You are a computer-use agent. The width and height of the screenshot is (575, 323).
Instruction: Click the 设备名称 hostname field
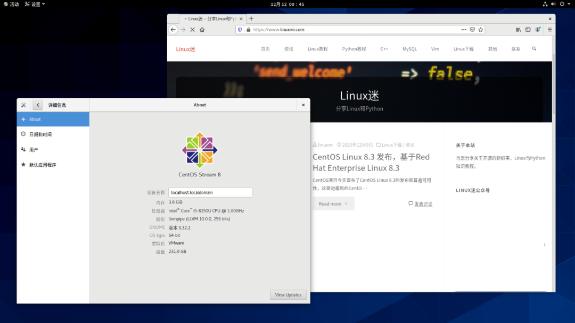tap(210, 192)
